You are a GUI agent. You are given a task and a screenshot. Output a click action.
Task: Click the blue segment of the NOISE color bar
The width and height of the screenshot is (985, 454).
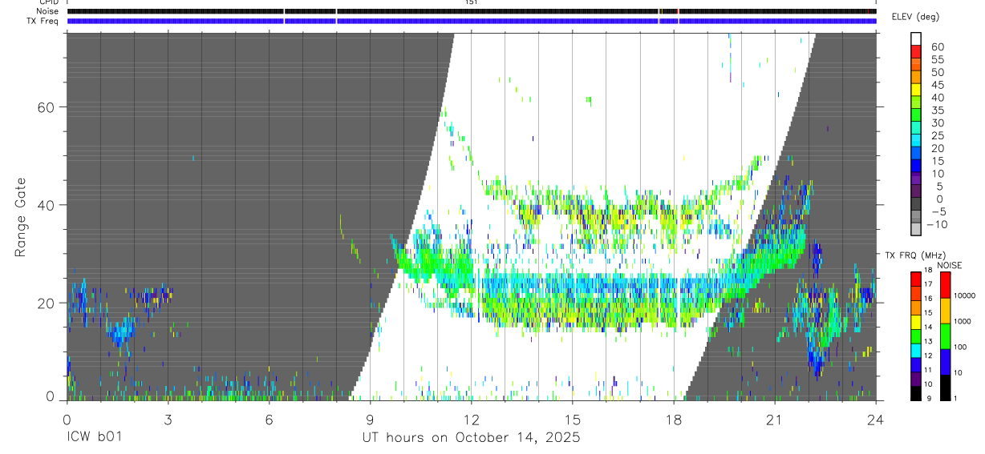(946, 362)
